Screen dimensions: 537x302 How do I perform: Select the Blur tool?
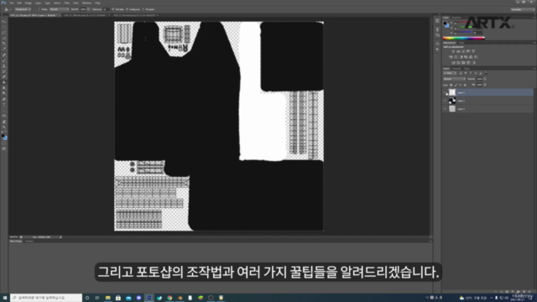[4, 88]
